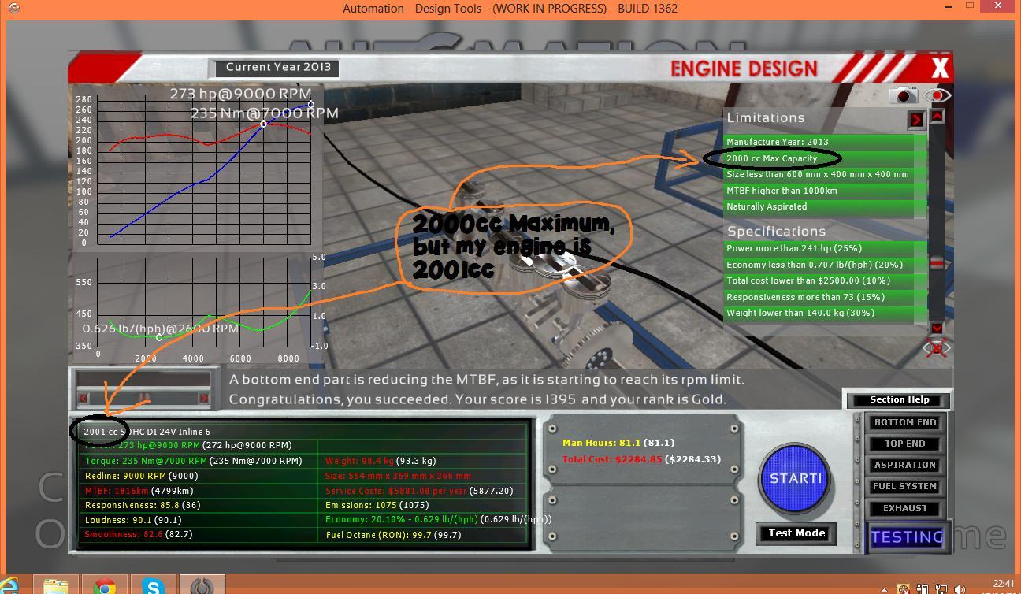The image size is (1021, 594).
Task: Open Google Chrome from the taskbar
Action: click(105, 585)
